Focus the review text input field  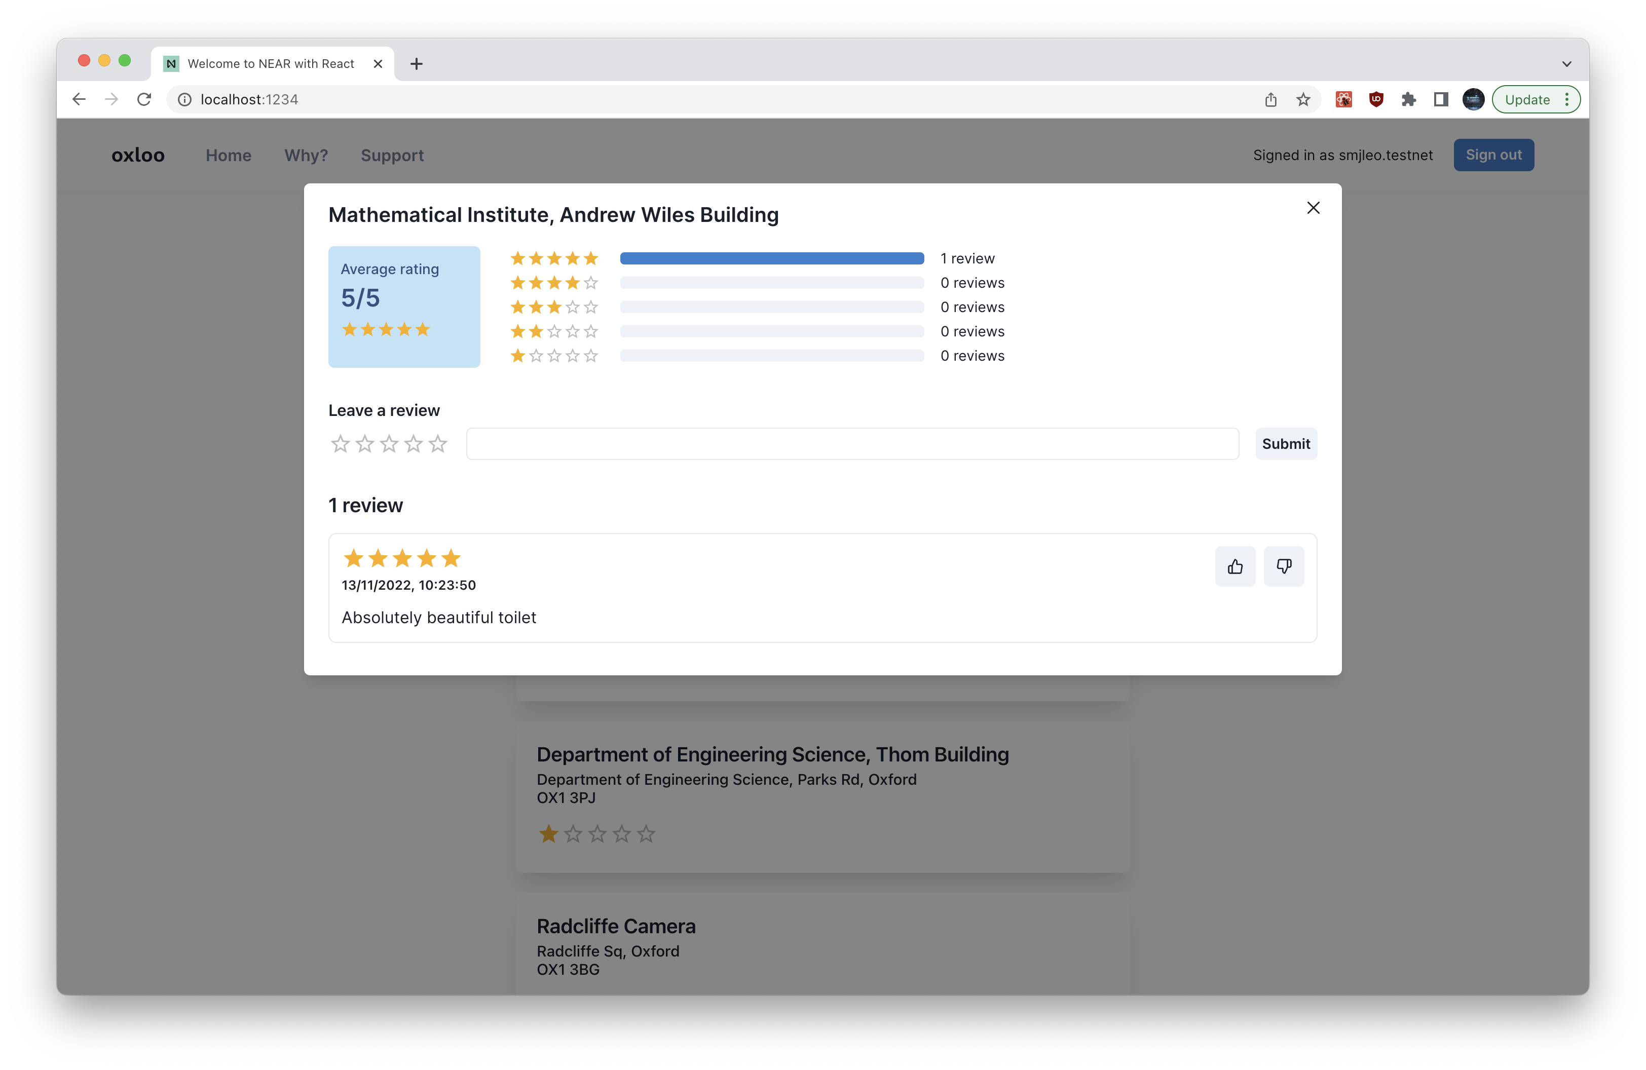852,444
